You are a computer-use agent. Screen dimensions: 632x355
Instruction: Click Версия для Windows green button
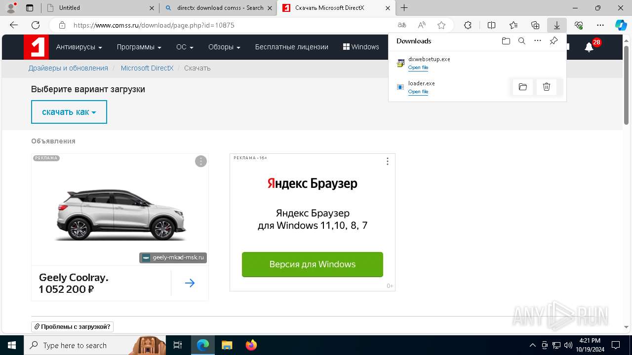pyautogui.click(x=313, y=264)
